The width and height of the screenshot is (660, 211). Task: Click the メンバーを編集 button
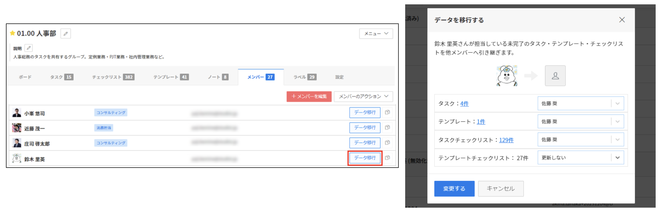(x=309, y=97)
